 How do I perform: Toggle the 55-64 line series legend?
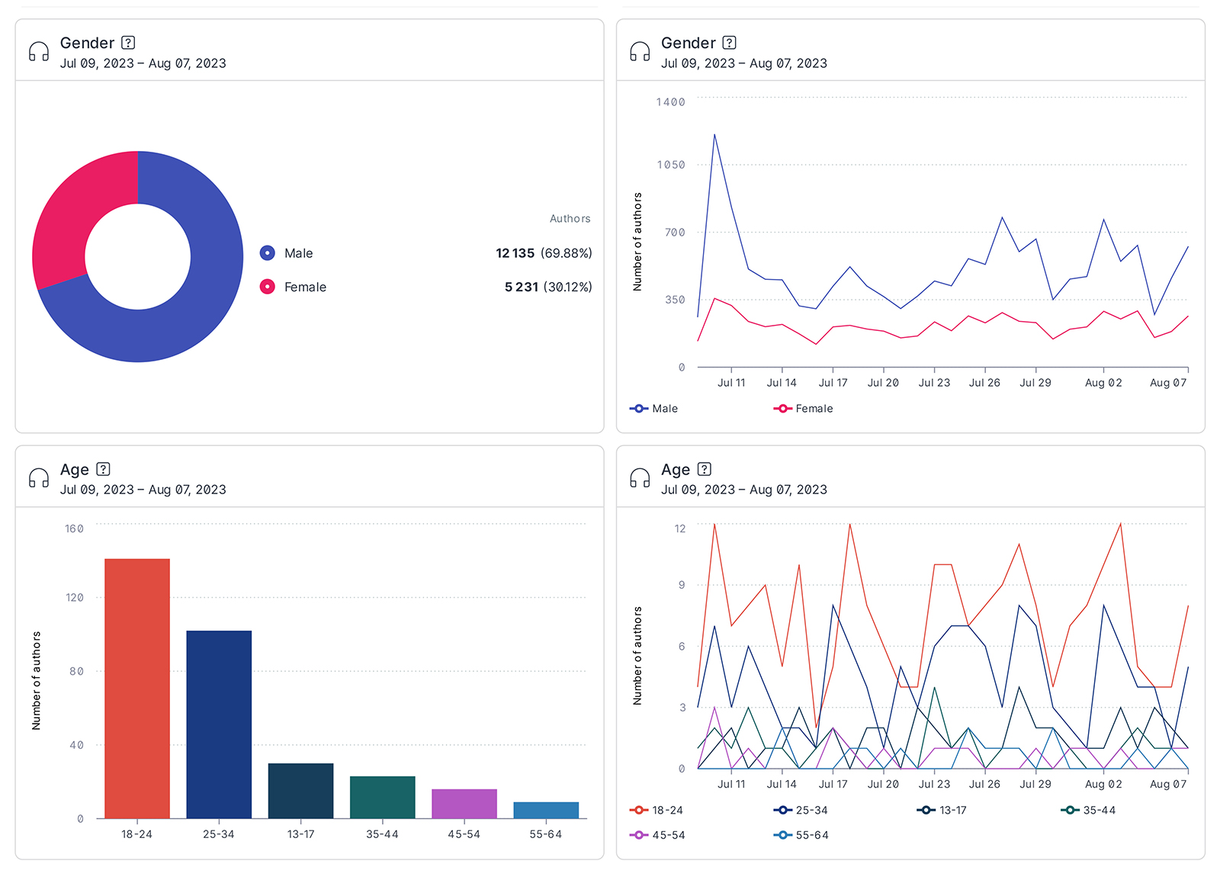click(801, 835)
